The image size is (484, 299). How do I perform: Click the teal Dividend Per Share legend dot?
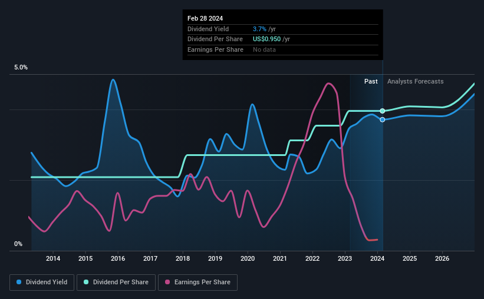[x=86, y=282]
